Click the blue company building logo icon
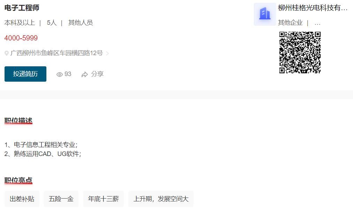 (265, 14)
